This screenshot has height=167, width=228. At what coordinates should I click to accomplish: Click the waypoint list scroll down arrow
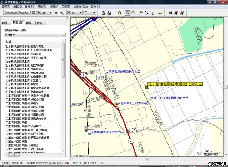[63, 151]
